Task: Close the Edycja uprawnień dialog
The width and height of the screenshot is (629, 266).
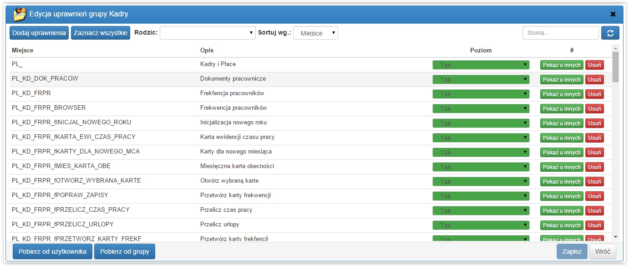Action: pyautogui.click(x=613, y=14)
